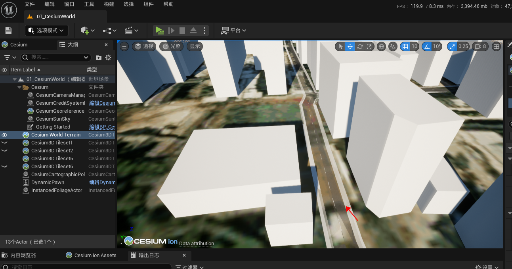
Task: Click the visibility eye column header
Action: point(4,70)
